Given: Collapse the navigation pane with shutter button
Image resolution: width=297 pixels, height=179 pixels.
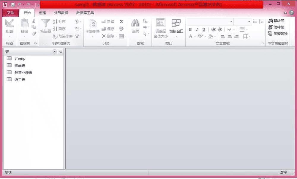Looking at the screenshot, I should pos(61,51).
